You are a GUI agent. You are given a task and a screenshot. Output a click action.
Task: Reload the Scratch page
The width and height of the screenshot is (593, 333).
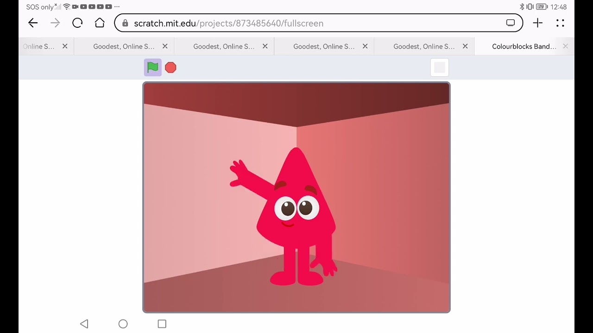(77, 23)
